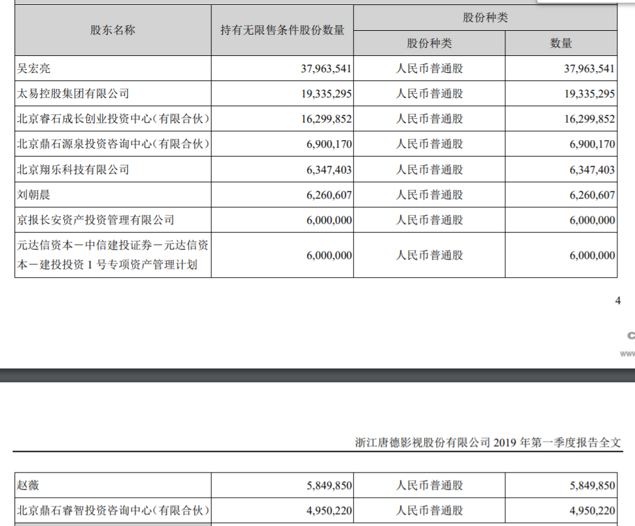Select shareholder 北京翔乐科技有限公司
The image size is (635, 526).
point(73,170)
